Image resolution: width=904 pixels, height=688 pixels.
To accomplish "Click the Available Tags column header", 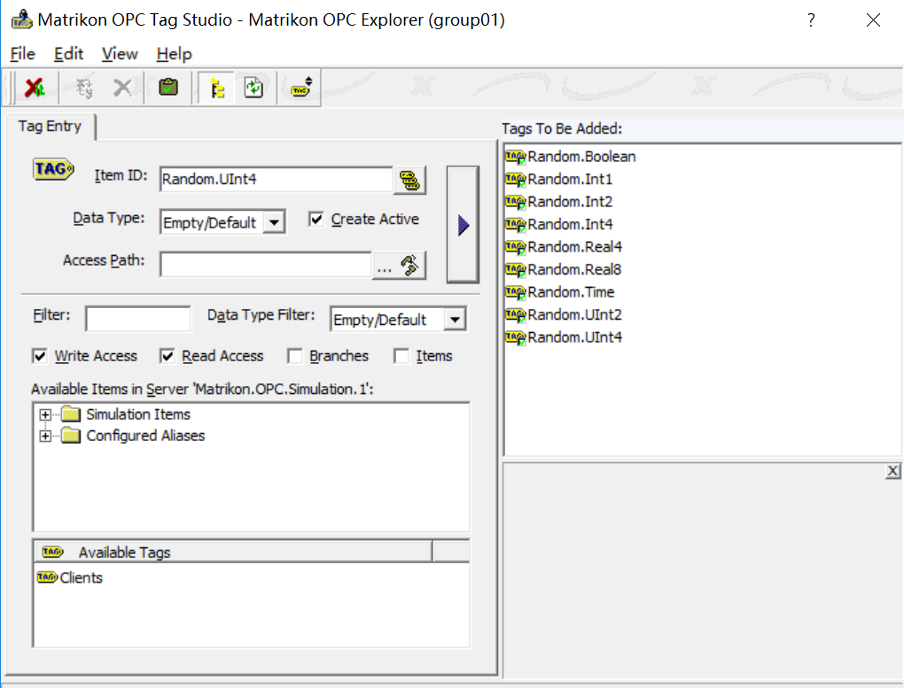I will pos(232,552).
